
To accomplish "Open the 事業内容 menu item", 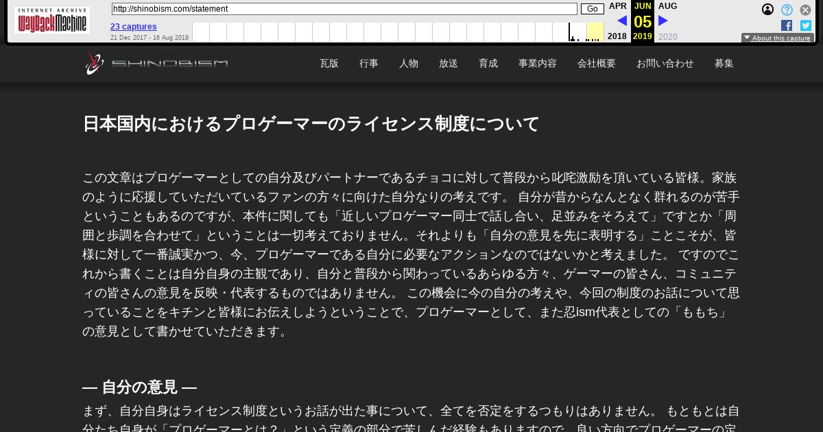I will [538, 63].
